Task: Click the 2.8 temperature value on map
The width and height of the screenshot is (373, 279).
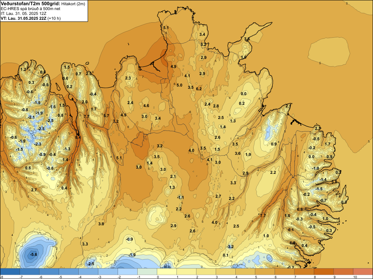Action: point(216,106)
